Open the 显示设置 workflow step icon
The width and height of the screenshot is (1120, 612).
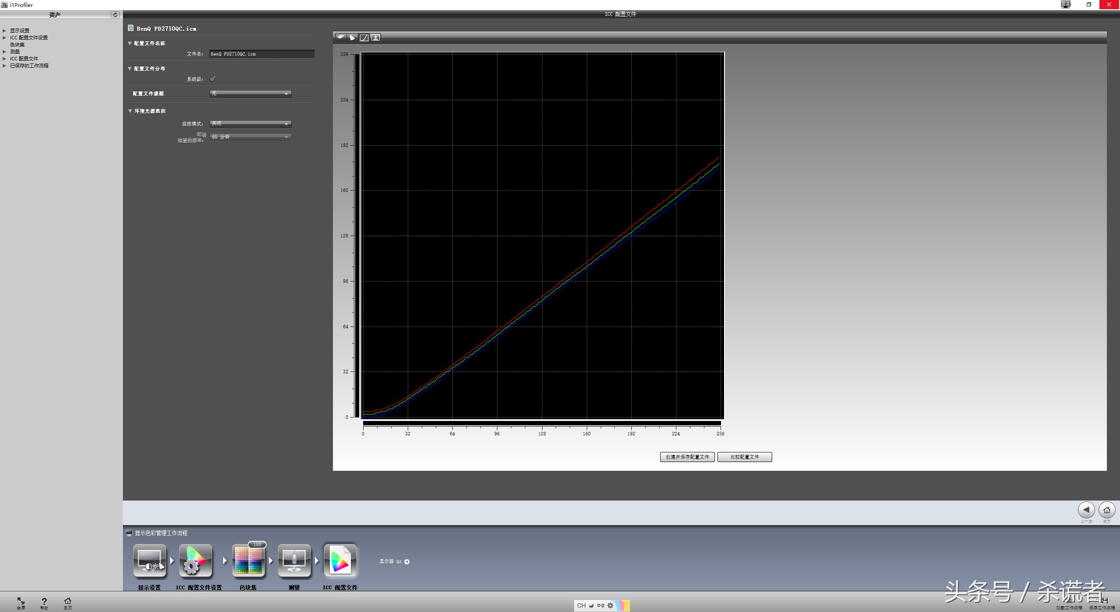[149, 561]
